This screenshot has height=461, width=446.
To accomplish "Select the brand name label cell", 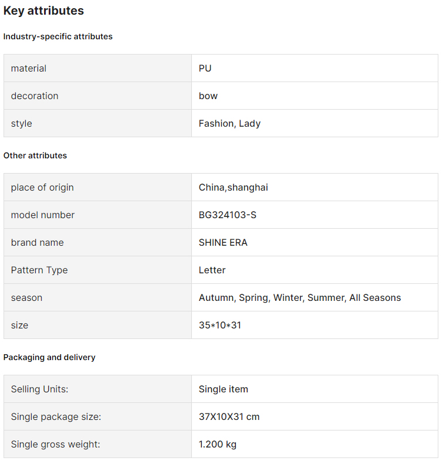I will pyautogui.click(x=97, y=243).
